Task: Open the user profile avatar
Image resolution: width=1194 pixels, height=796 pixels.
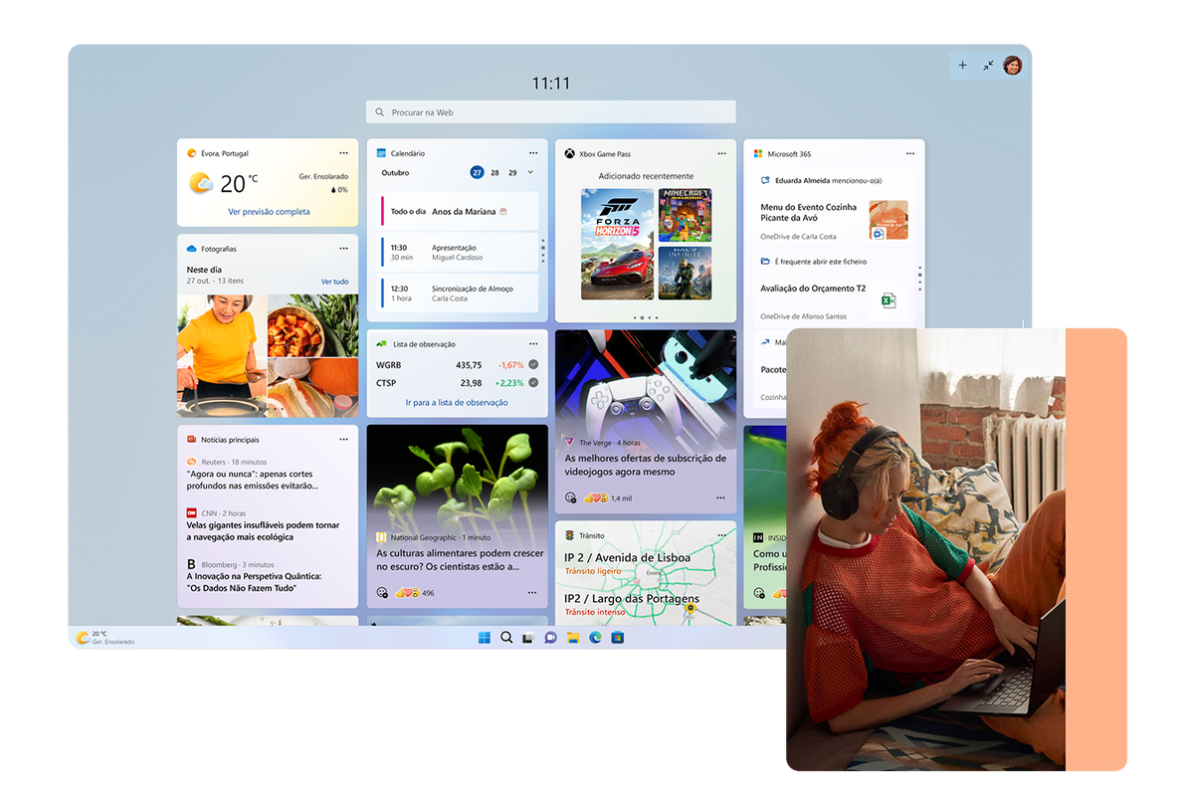Action: tap(1012, 66)
